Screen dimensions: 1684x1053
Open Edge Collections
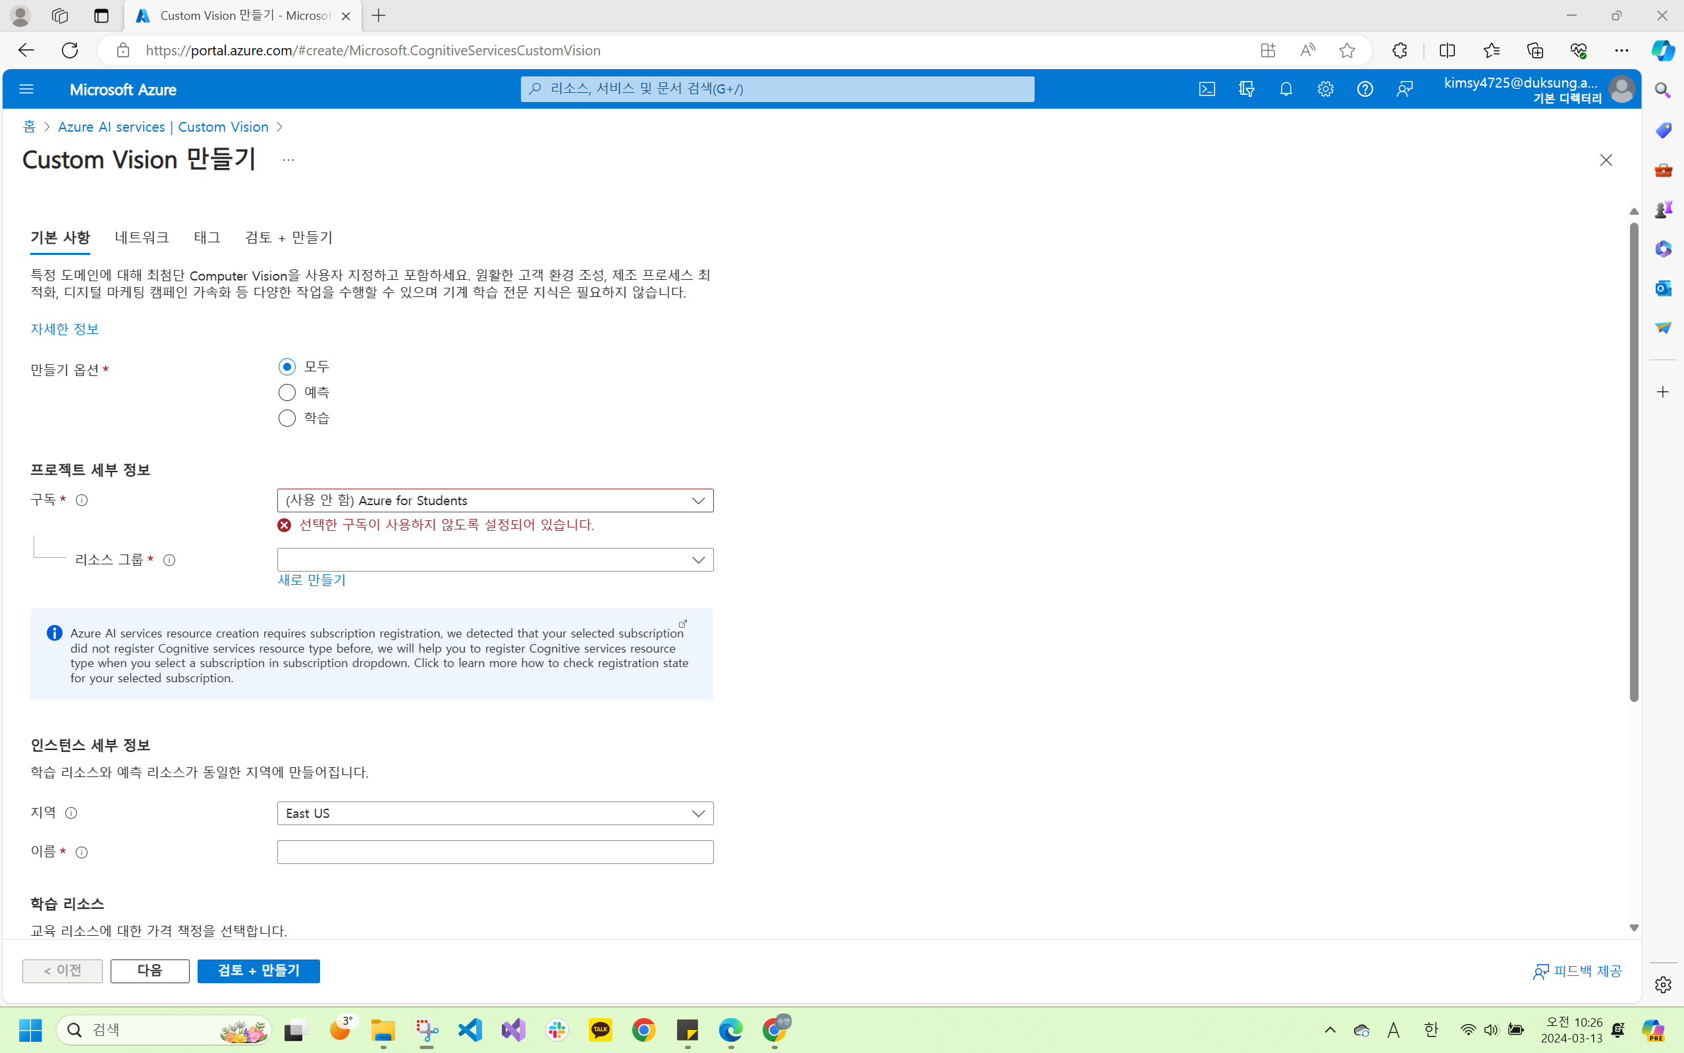tap(1535, 50)
